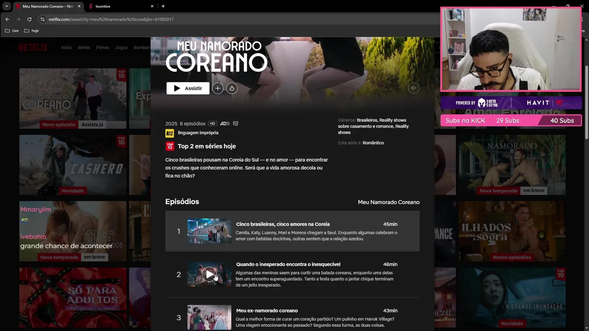Open Jogos in the Netflix menu

pyautogui.click(x=121, y=47)
